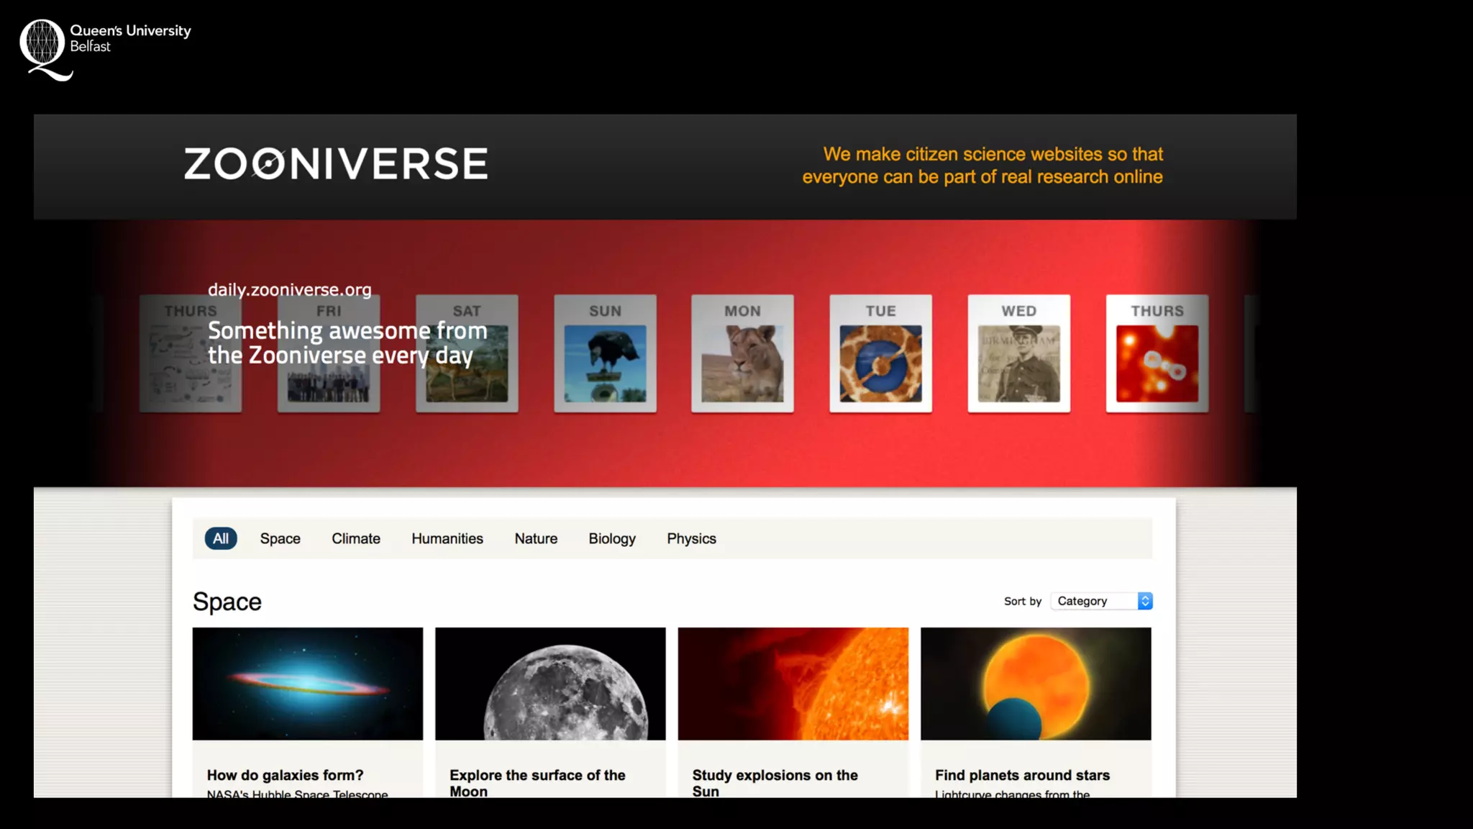Viewport: 1473px width, 829px height.
Task: Show the Physics projects
Action: 691,538
